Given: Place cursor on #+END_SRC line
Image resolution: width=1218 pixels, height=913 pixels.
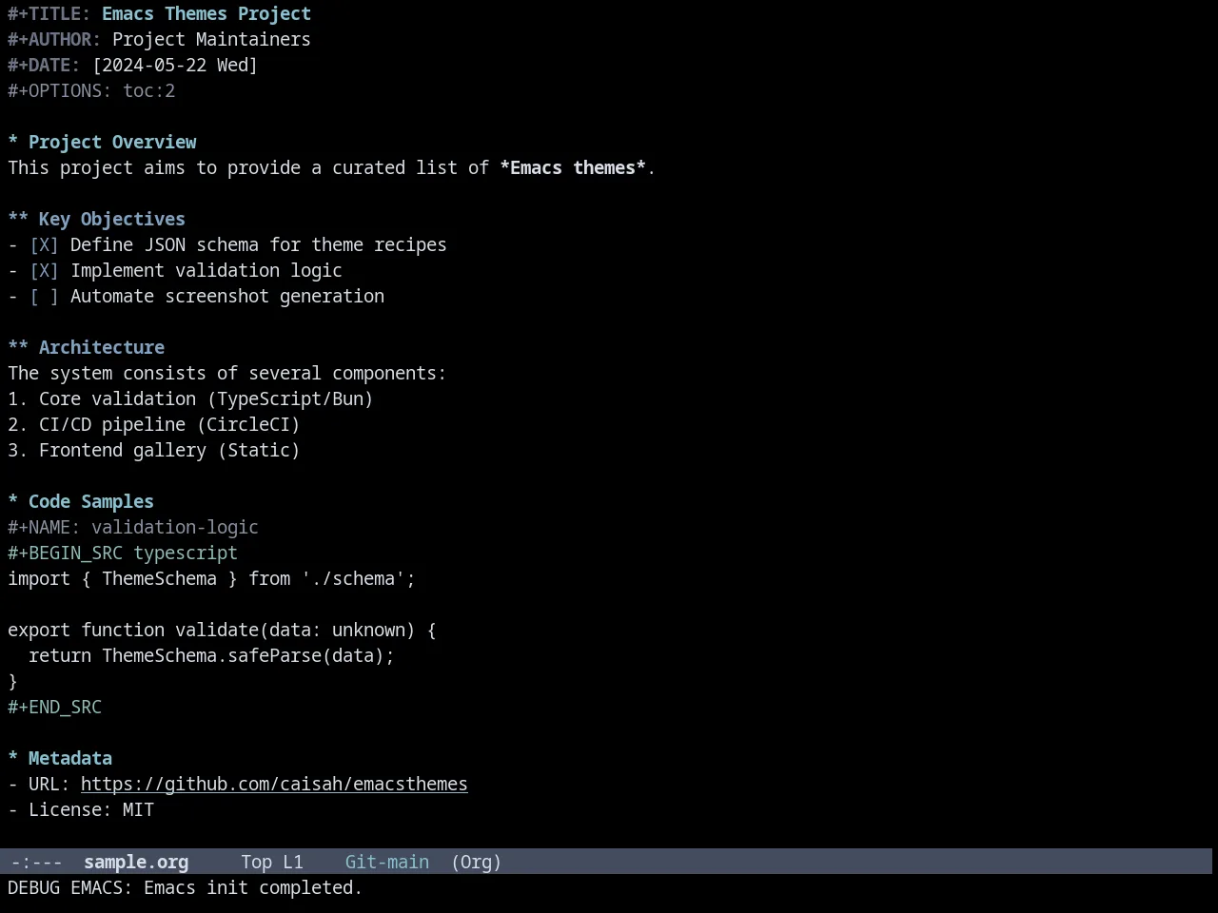Looking at the screenshot, I should 55,708.
